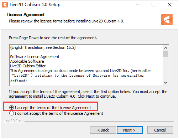This screenshot has width=179, height=139.
Task: Cancel the Live2D Cubism installation
Action: (x=160, y=130)
